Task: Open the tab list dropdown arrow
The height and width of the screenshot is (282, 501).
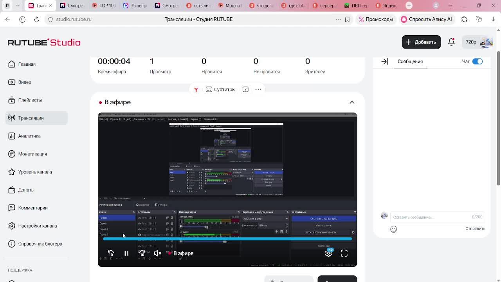Action: pyautogui.click(x=18, y=5)
